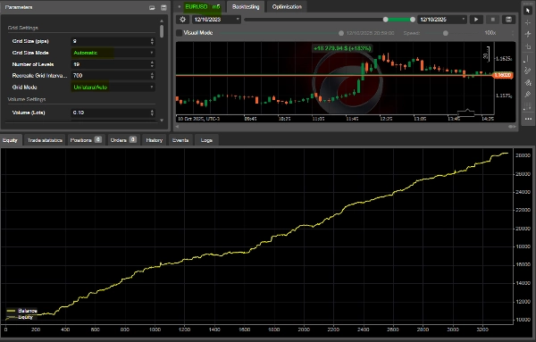Click the small arrow left of EURUSD tab

(x=180, y=7)
